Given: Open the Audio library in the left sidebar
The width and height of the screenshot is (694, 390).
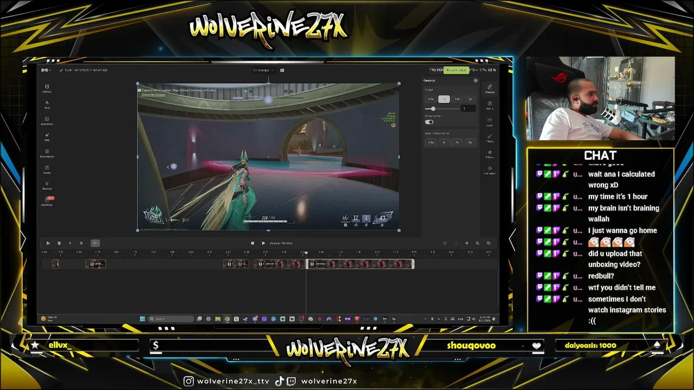Looking at the screenshot, I should coord(47,170).
